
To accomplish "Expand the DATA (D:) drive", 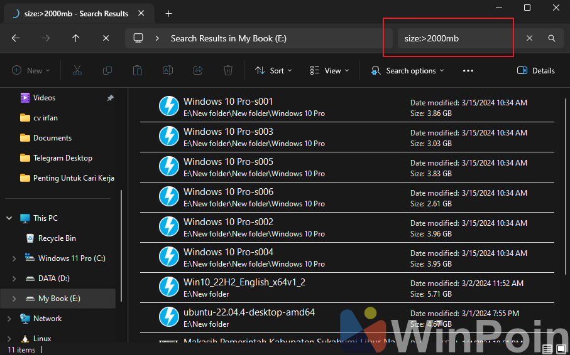I will pyautogui.click(x=14, y=278).
